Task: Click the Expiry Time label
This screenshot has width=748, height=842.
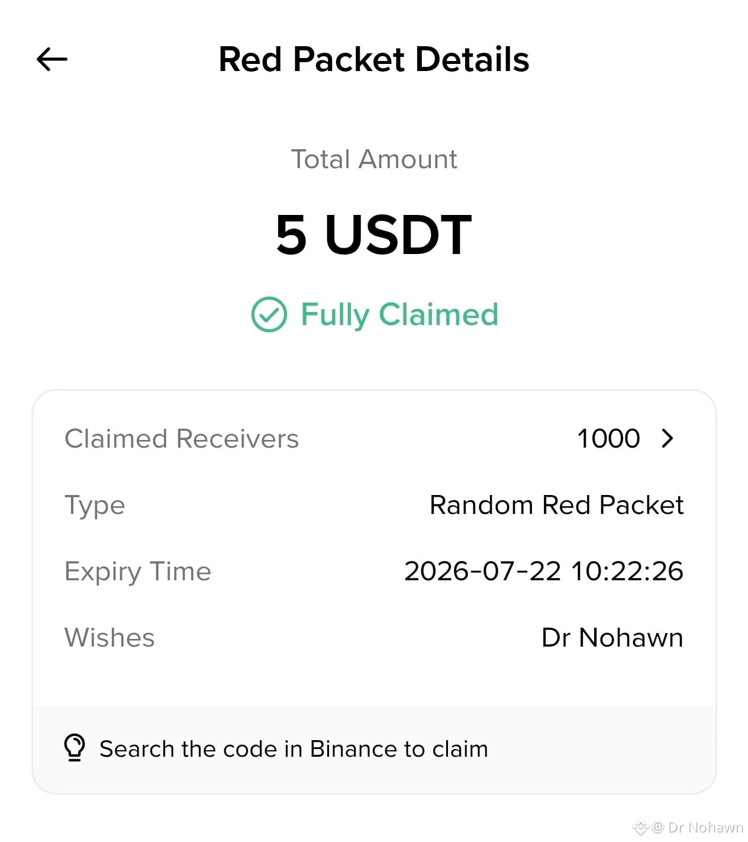Action: pos(138,572)
